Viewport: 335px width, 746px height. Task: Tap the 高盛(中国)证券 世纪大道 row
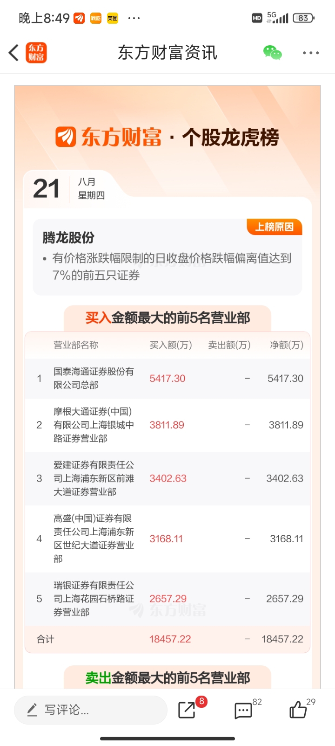[167, 539]
